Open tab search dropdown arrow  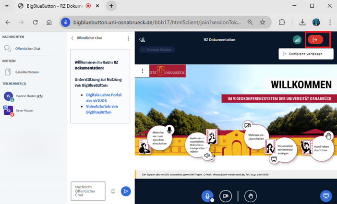pos(7,6)
